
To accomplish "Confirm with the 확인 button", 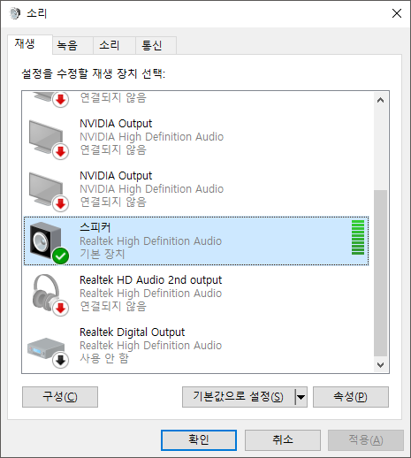I will 199,440.
